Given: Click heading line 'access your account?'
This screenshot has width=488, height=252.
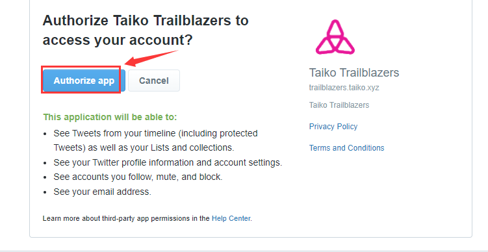Looking at the screenshot, I should point(118,40).
